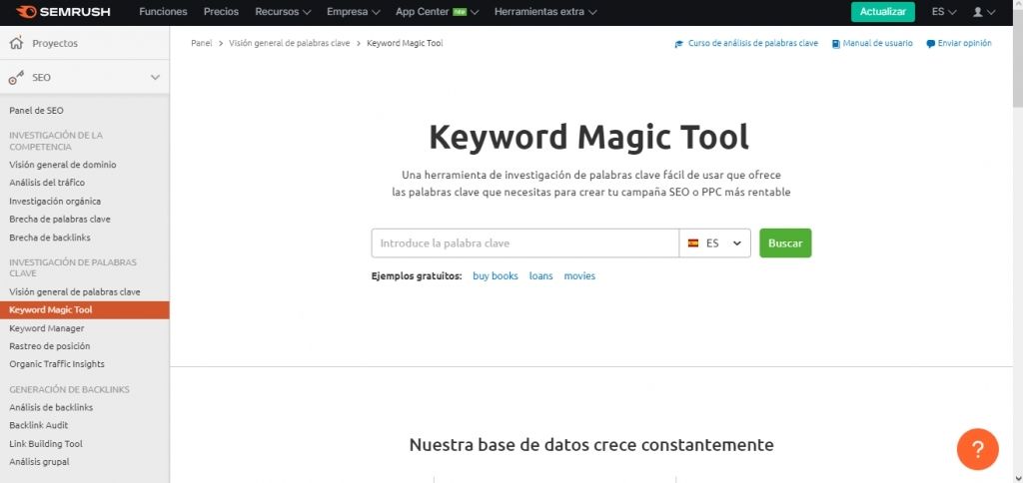This screenshot has width=1023, height=483.
Task: Open the Recursos dropdown menu
Action: click(x=283, y=12)
